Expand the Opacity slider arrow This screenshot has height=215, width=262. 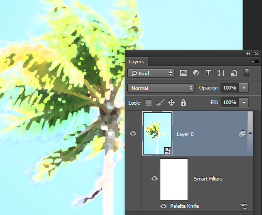[x=244, y=88]
